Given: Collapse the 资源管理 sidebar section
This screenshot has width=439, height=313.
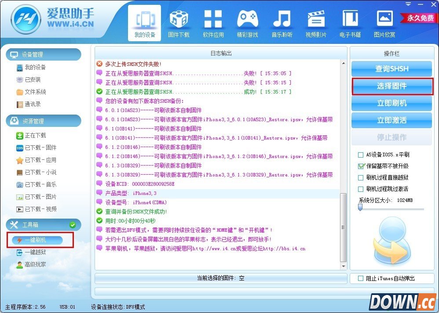Looking at the screenshot, I should pyautogui.click(x=43, y=121).
